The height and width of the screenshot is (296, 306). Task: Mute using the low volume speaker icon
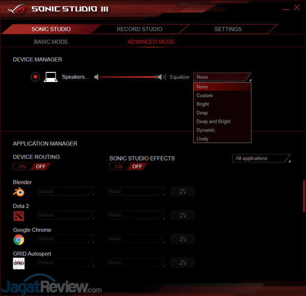pos(96,77)
